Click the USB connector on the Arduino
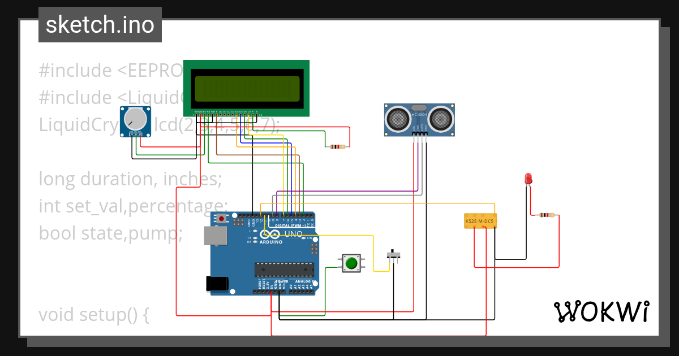679x356 pixels. click(217, 235)
